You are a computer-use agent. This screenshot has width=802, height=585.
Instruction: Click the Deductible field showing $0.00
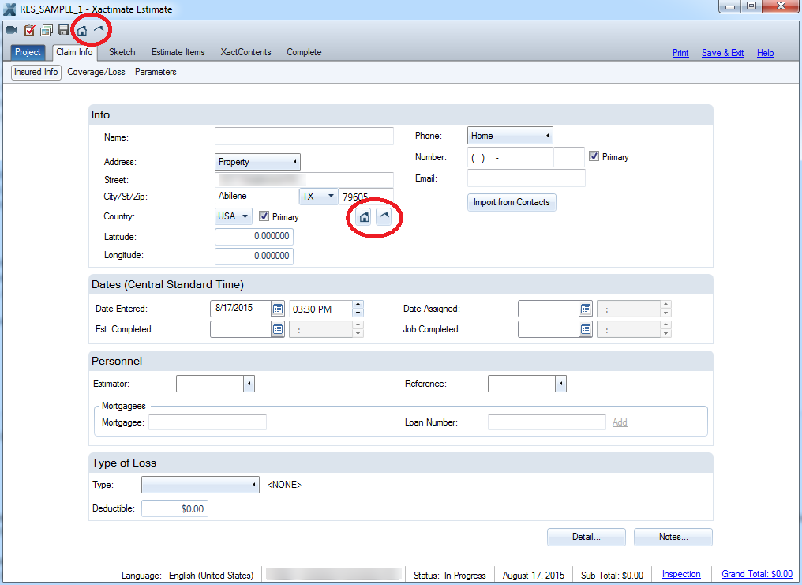175,508
